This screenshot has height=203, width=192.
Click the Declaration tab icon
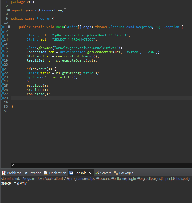coord(46,173)
